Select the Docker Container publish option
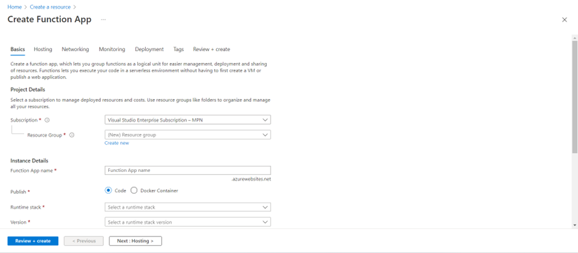Viewport: 578px width, 253px height. 134,190
